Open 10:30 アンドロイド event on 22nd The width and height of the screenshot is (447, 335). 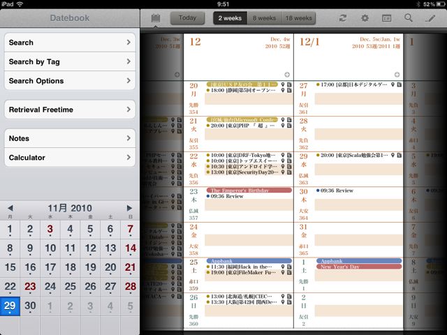pyautogui.click(x=242, y=167)
